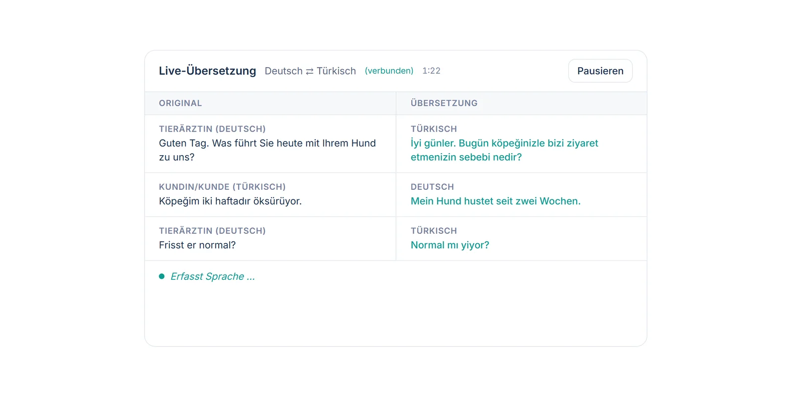This screenshot has width=792, height=397.
Task: Select the question "Frisst er normal?"
Action: point(197,245)
